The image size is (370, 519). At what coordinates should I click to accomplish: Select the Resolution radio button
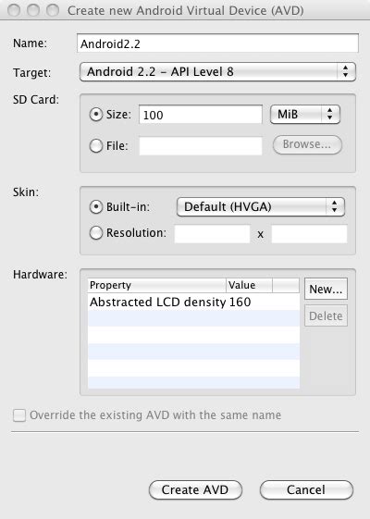pyautogui.click(x=95, y=233)
